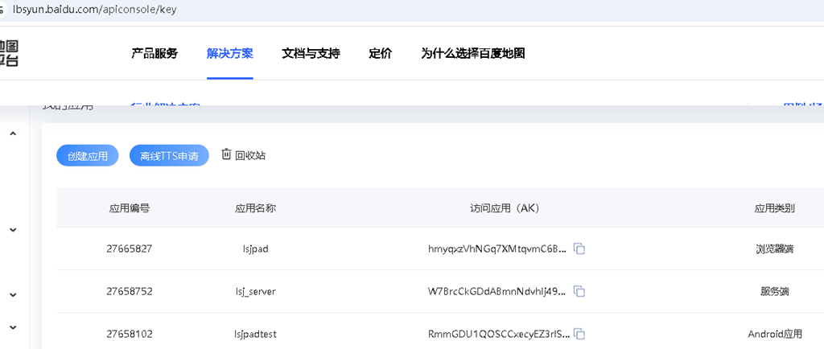The width and height of the screenshot is (824, 349).
Task: Click the 浏览器端 category cell
Action: (774, 248)
